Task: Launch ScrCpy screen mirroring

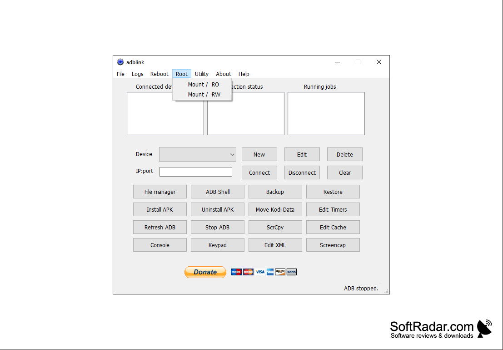Action: (275, 227)
